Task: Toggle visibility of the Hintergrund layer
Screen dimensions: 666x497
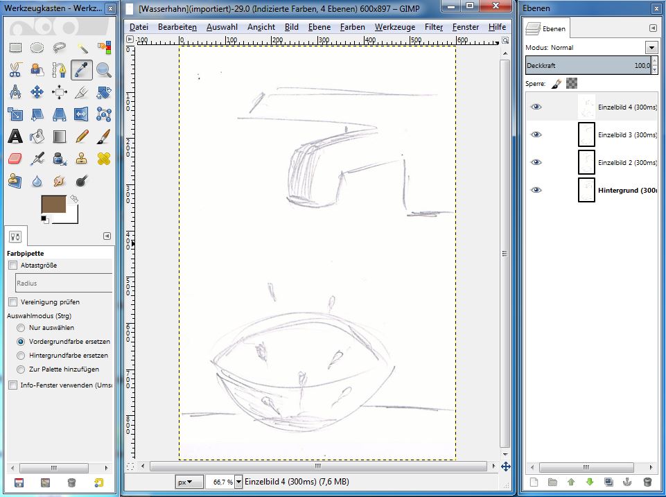Action: point(536,190)
